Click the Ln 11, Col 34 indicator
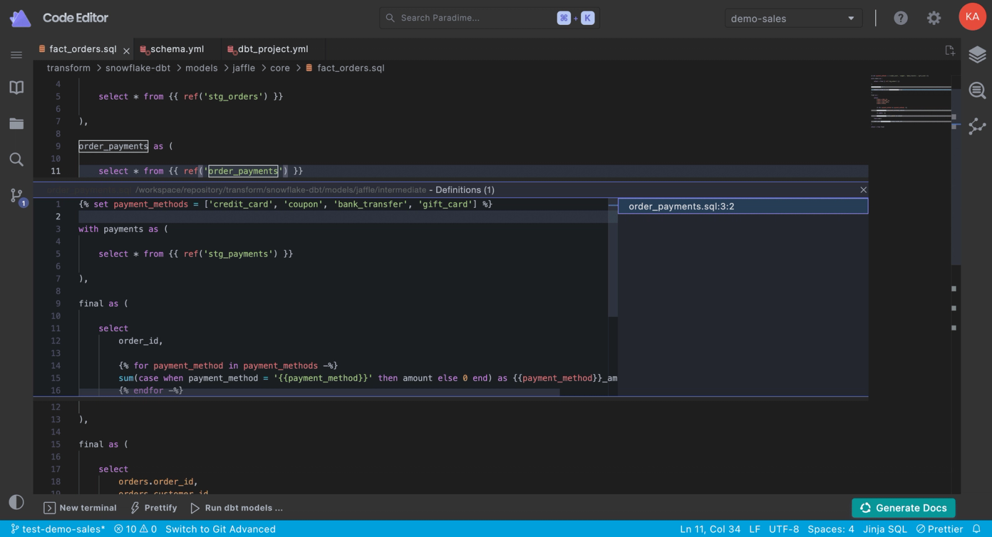 [x=710, y=529]
